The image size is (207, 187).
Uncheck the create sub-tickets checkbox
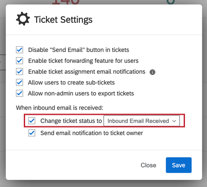tap(19, 82)
